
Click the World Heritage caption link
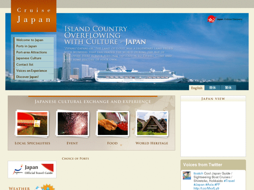[x=152, y=143]
